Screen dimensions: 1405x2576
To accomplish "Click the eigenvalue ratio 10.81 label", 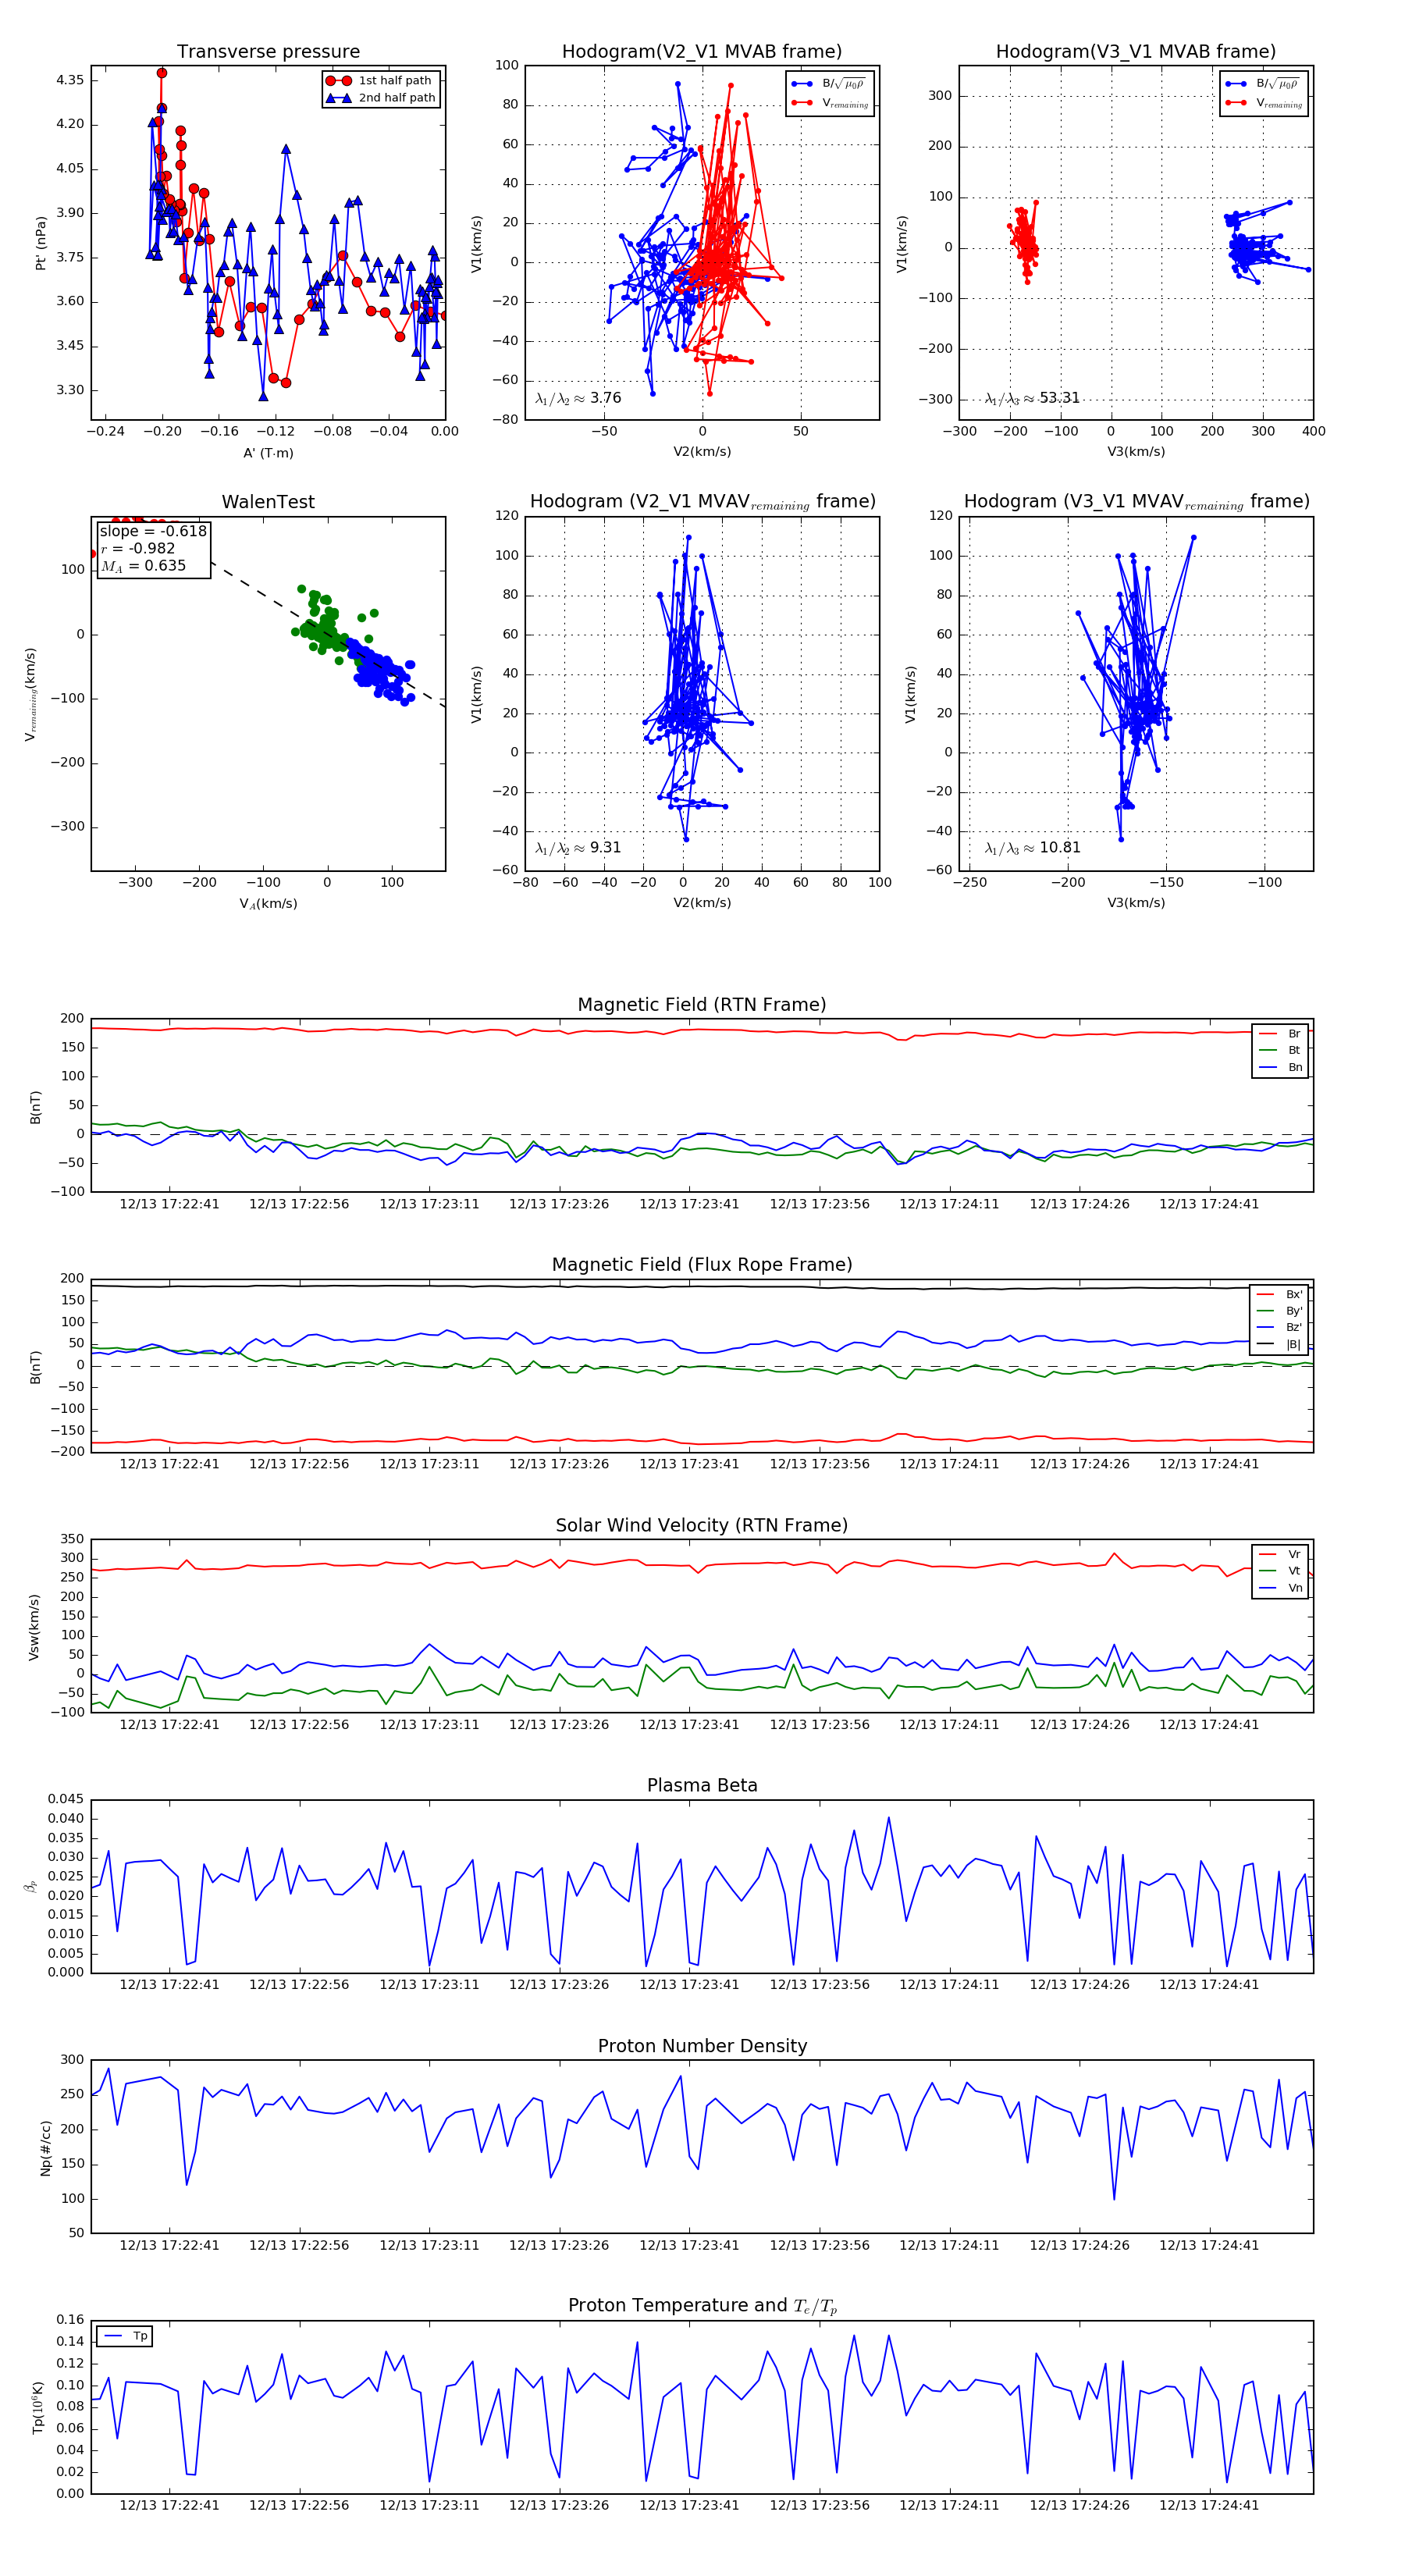I will click(x=1032, y=848).
